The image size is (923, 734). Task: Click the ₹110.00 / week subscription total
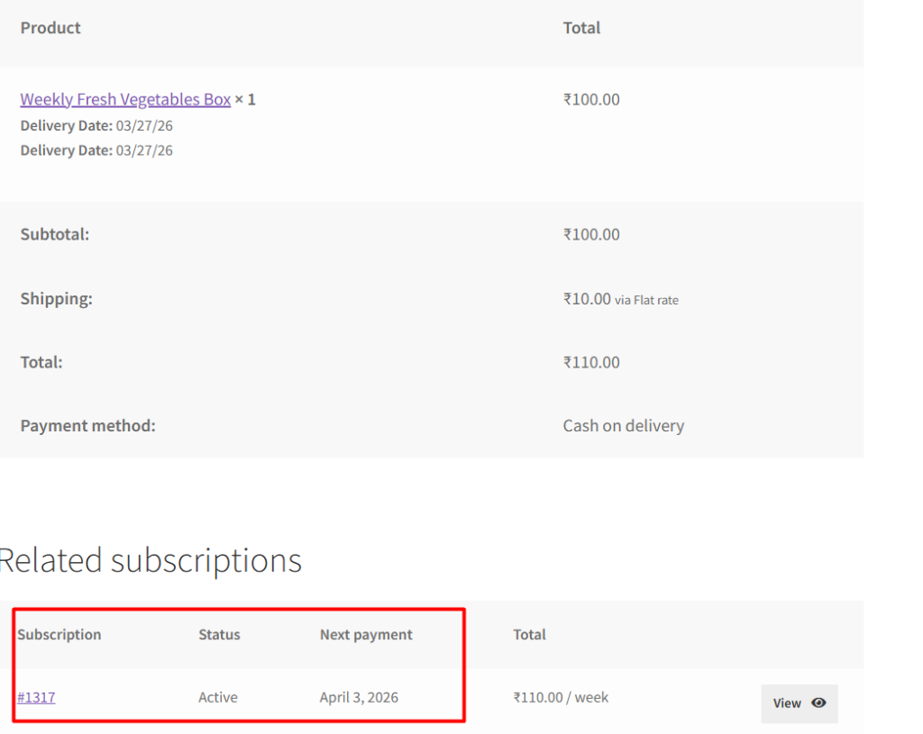pyautogui.click(x=561, y=697)
